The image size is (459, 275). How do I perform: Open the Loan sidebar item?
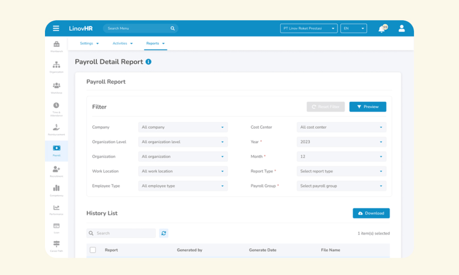pos(56,228)
